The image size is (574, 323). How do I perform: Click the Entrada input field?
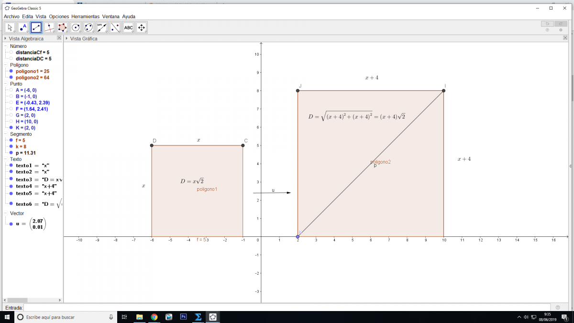pyautogui.click(x=287, y=307)
